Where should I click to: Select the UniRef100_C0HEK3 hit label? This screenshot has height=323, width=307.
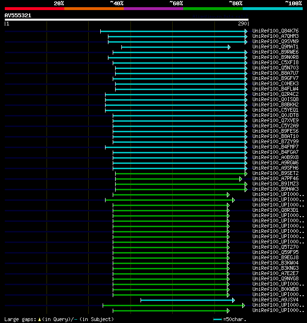(275, 84)
